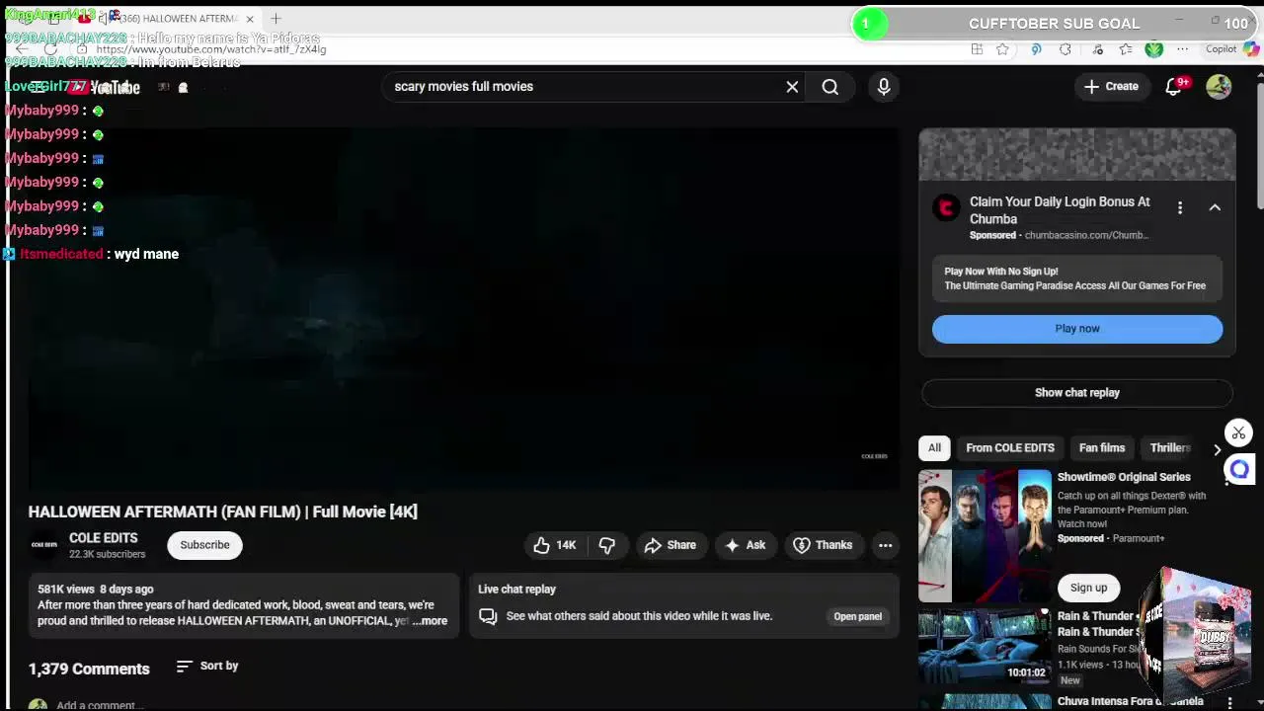This screenshot has height=711, width=1264.
Task: Click the Ask button
Action: (x=746, y=545)
